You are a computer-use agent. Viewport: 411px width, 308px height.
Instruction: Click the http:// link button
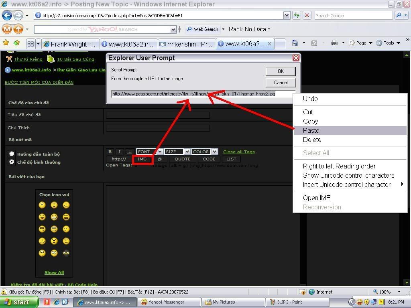pyautogui.click(x=119, y=159)
